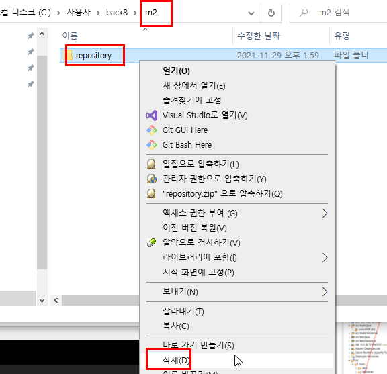The width and height of the screenshot is (387, 374).
Task: Click horizontal scrollbar left arrow
Action: click(56, 301)
